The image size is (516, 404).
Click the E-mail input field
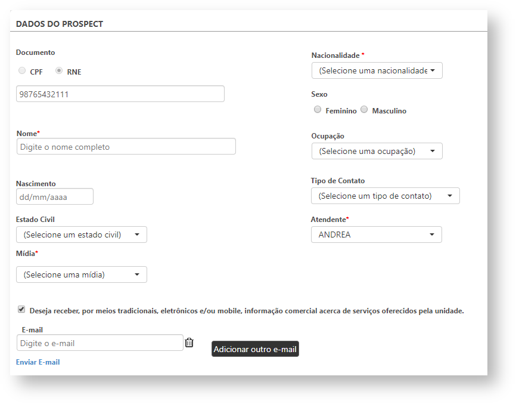tap(100, 343)
